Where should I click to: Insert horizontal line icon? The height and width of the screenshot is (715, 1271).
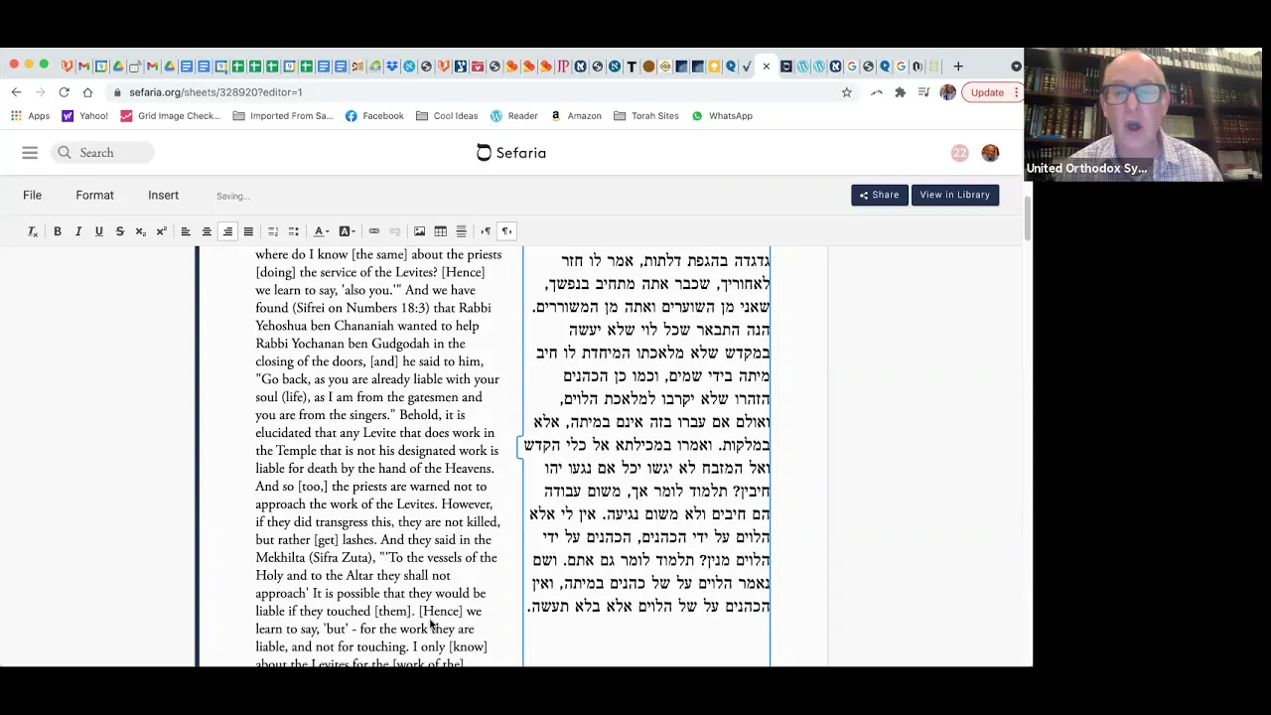coord(462,231)
